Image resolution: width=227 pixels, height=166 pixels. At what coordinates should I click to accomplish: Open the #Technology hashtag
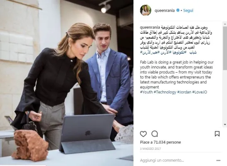pyautogui.click(x=165, y=92)
